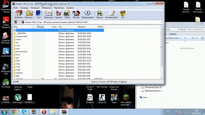Viewport: 205px width, 115px height.
Task: Run the Тест archive test icon
Action: coord(39,14)
